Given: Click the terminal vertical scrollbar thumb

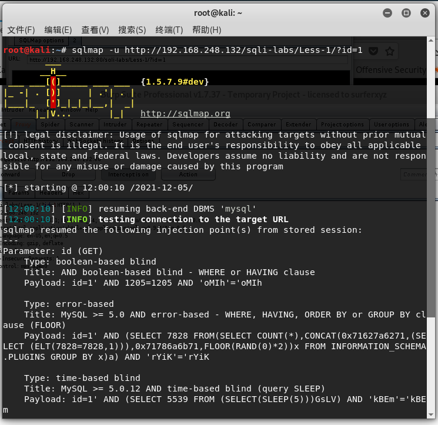Looking at the screenshot, I should (x=431, y=218).
